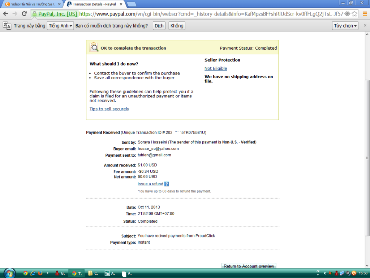
Task: Launch Firefox from quick launch
Action: tap(40, 273)
